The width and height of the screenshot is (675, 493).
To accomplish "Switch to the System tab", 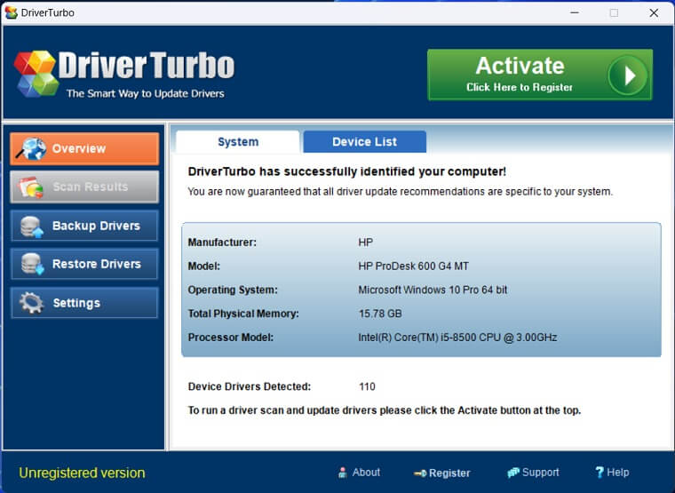I will [238, 142].
